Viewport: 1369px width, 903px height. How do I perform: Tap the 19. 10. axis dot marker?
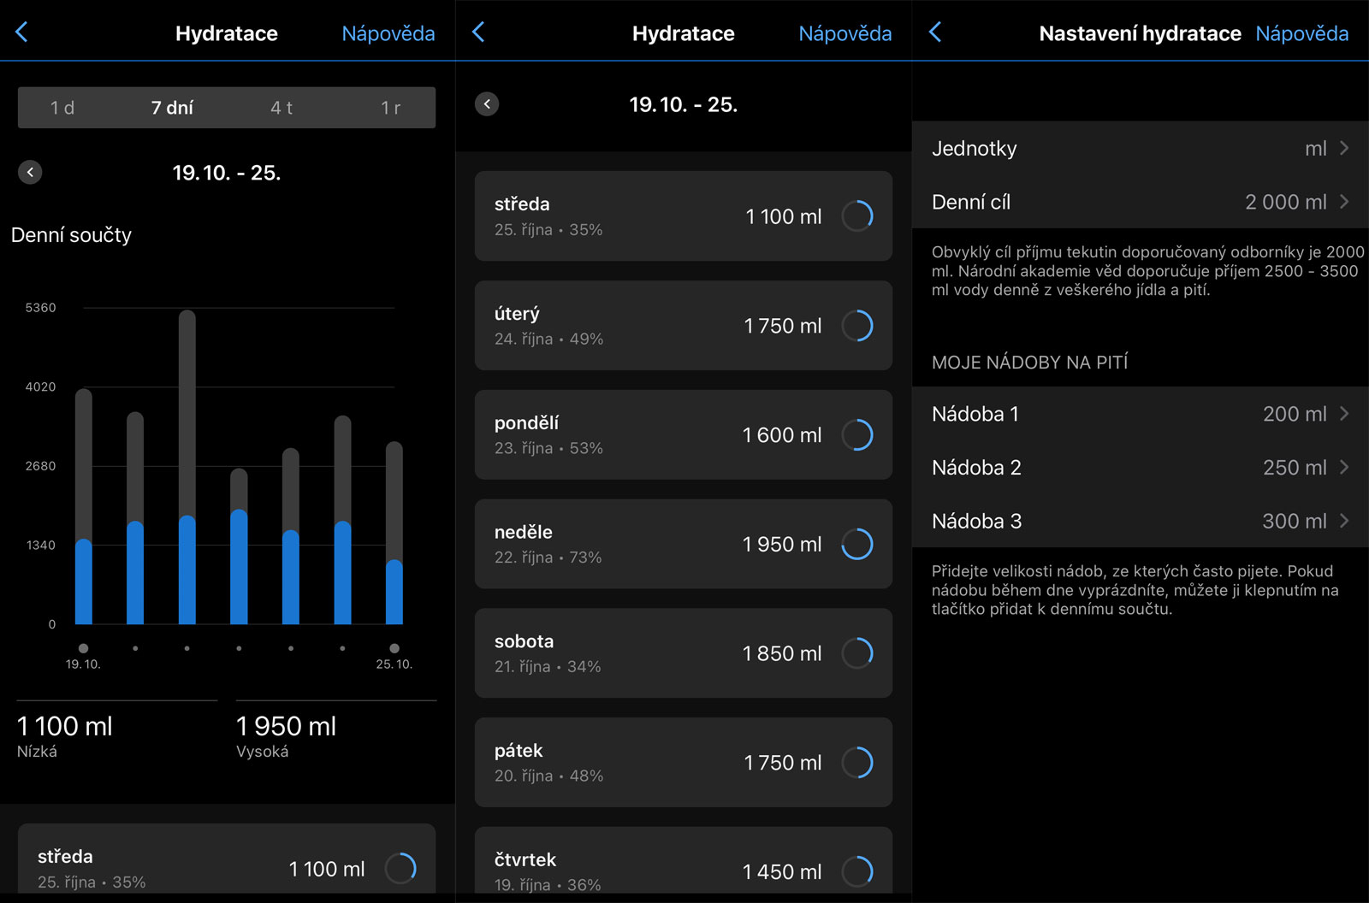point(83,648)
